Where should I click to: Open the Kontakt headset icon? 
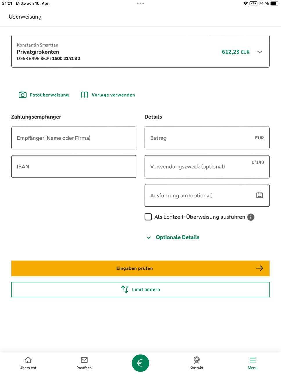tap(197, 360)
